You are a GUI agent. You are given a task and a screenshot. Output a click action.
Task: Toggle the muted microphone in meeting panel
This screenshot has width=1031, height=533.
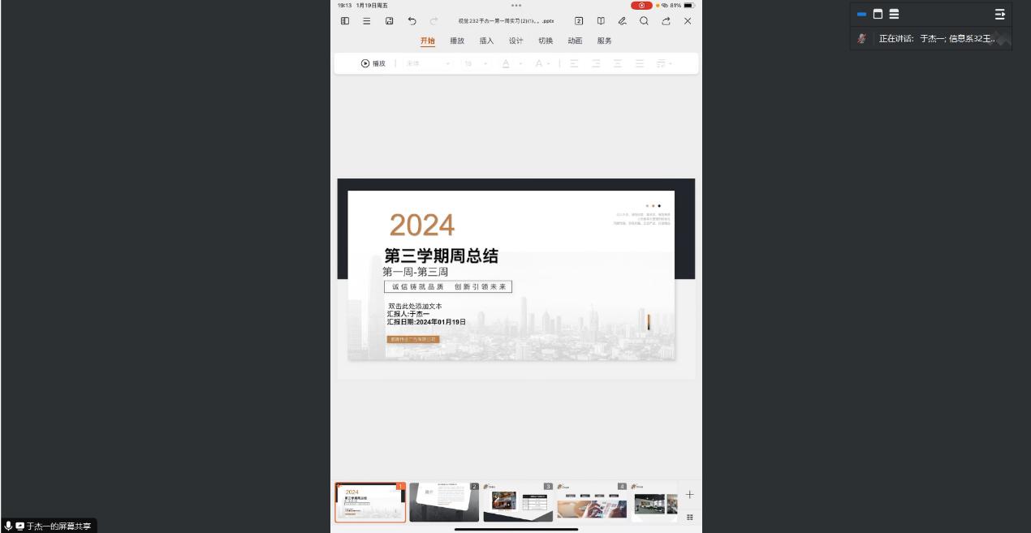pos(861,39)
